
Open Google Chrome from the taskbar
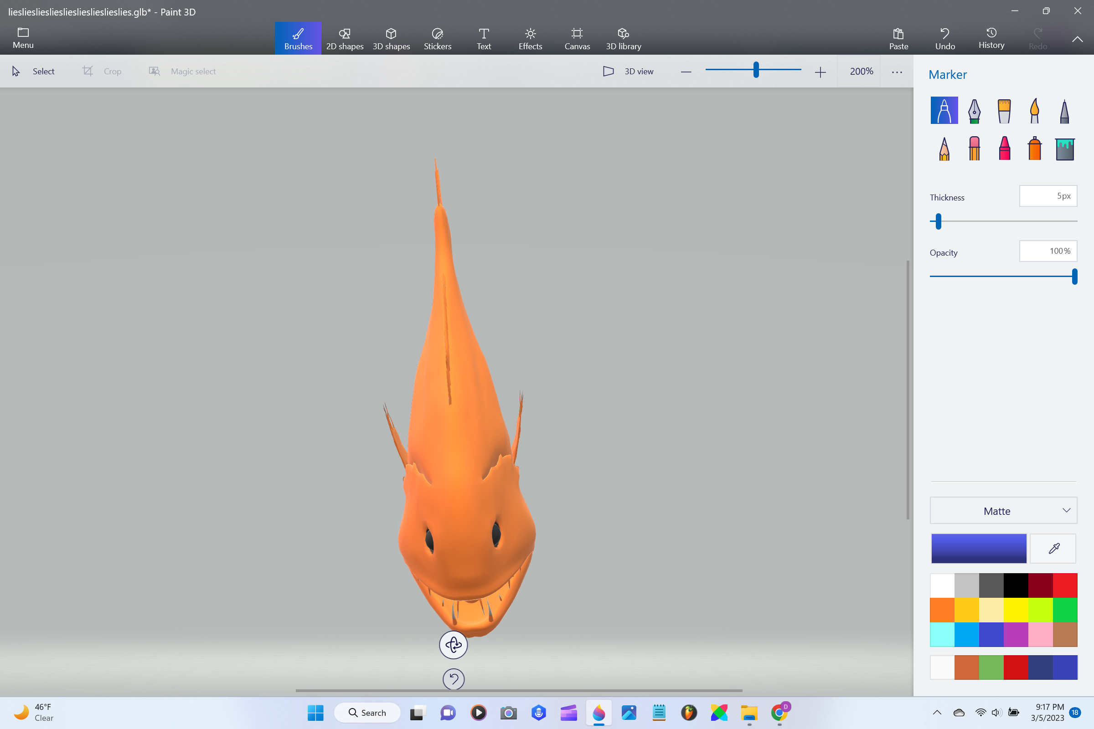click(779, 713)
